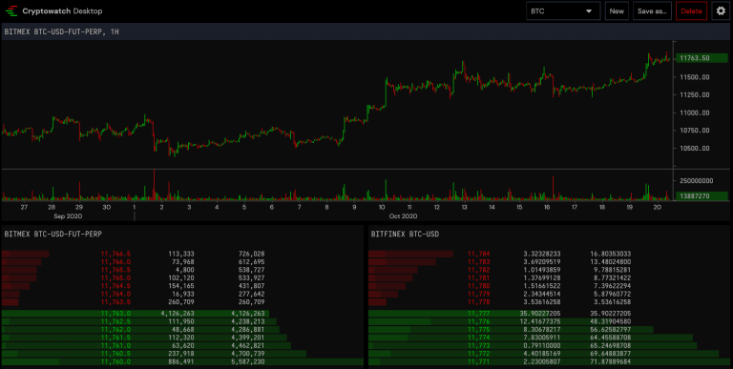Select Bitfinex ask price 11,784

[x=479, y=254]
